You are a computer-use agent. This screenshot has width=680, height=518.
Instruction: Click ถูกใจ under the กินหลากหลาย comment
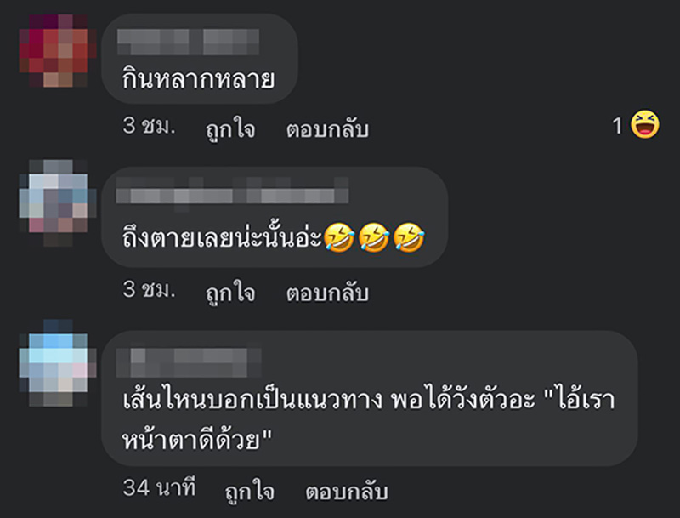click(x=230, y=128)
